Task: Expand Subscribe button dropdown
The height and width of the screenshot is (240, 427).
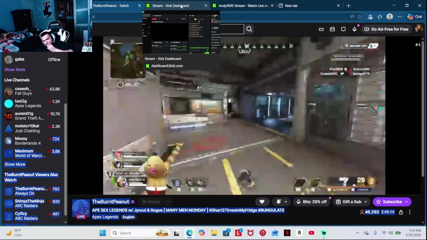Action: [406, 202]
